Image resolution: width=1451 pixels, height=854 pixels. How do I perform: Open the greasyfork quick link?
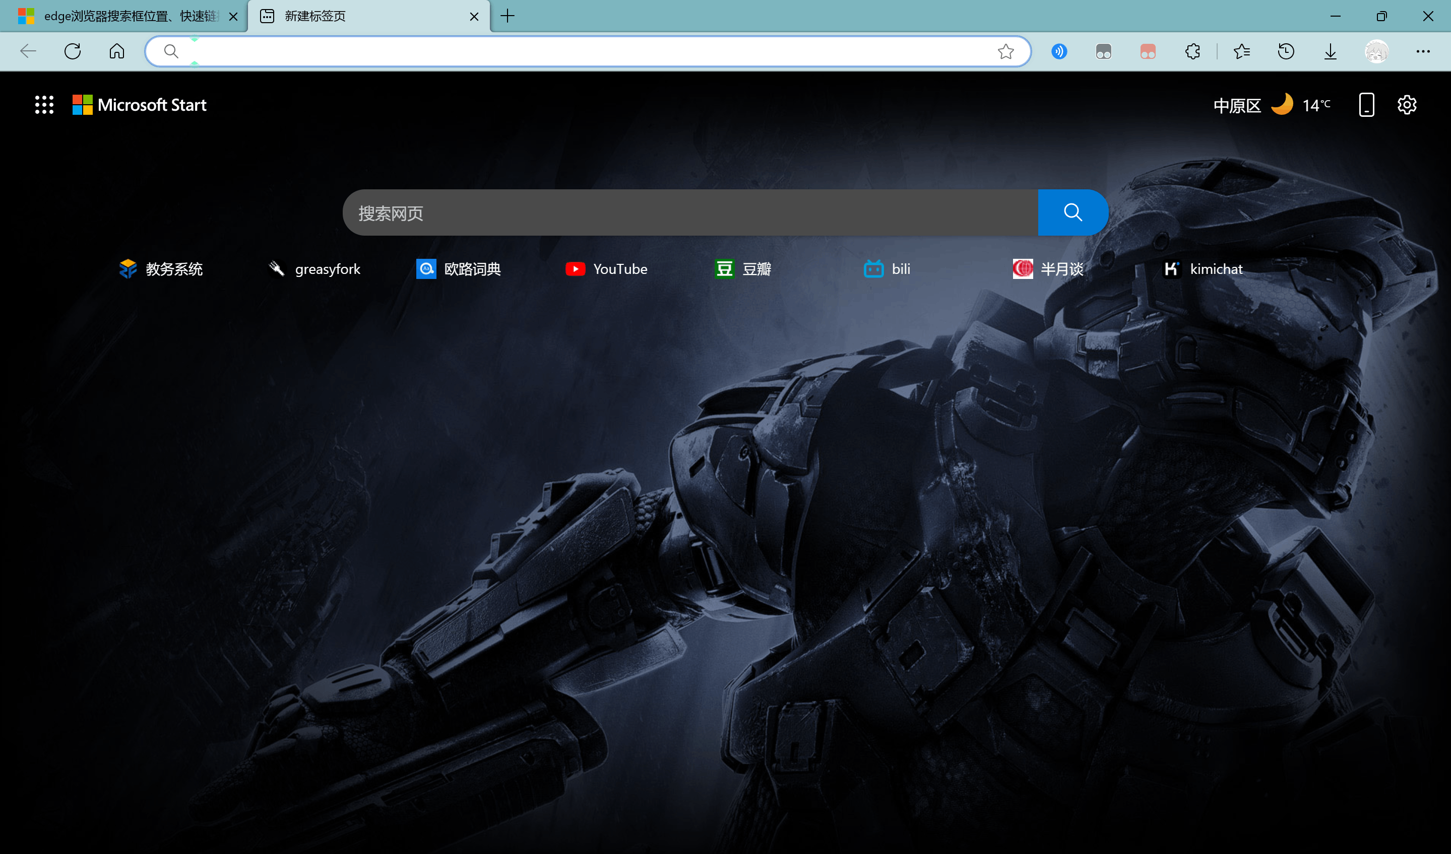pos(314,269)
